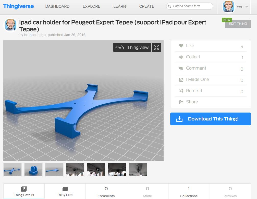Click the Like label
This screenshot has width=257, height=199.
point(190,46)
